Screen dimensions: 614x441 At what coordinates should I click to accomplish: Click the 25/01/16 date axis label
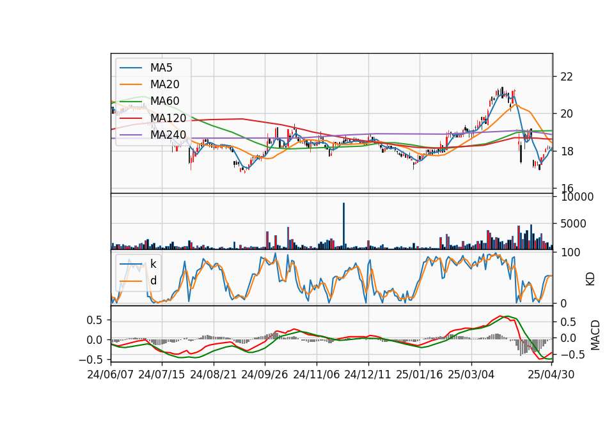pos(420,375)
